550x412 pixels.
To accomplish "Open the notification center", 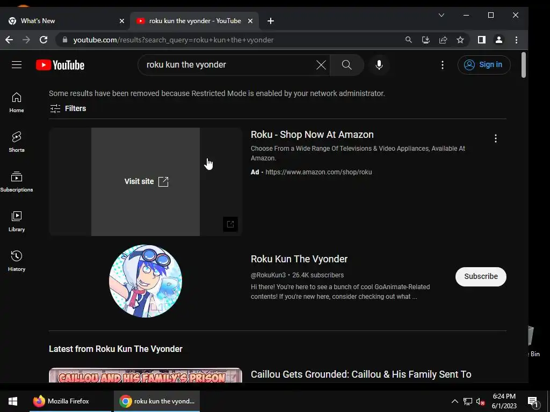I will tap(532, 401).
